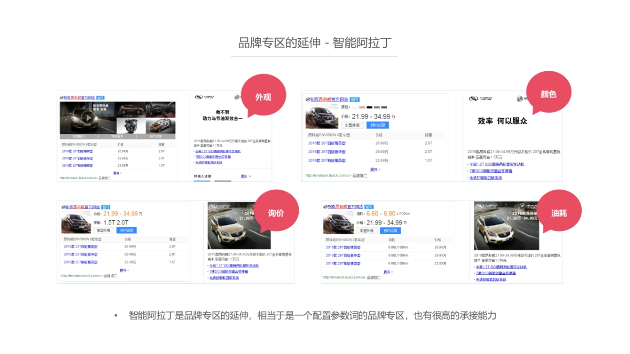Viewport: 630px width, 354px height.
Task: Click Buick logo beside 外观 panel title link
Action: [x=61, y=98]
